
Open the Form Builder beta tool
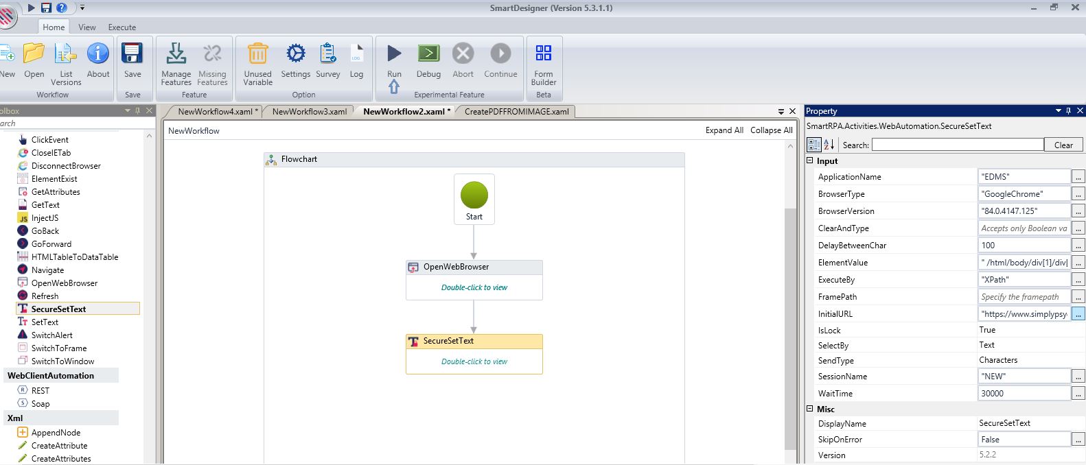pyautogui.click(x=543, y=54)
